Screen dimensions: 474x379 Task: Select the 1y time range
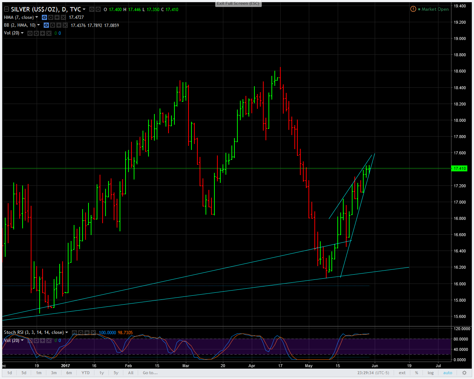tap(101, 373)
